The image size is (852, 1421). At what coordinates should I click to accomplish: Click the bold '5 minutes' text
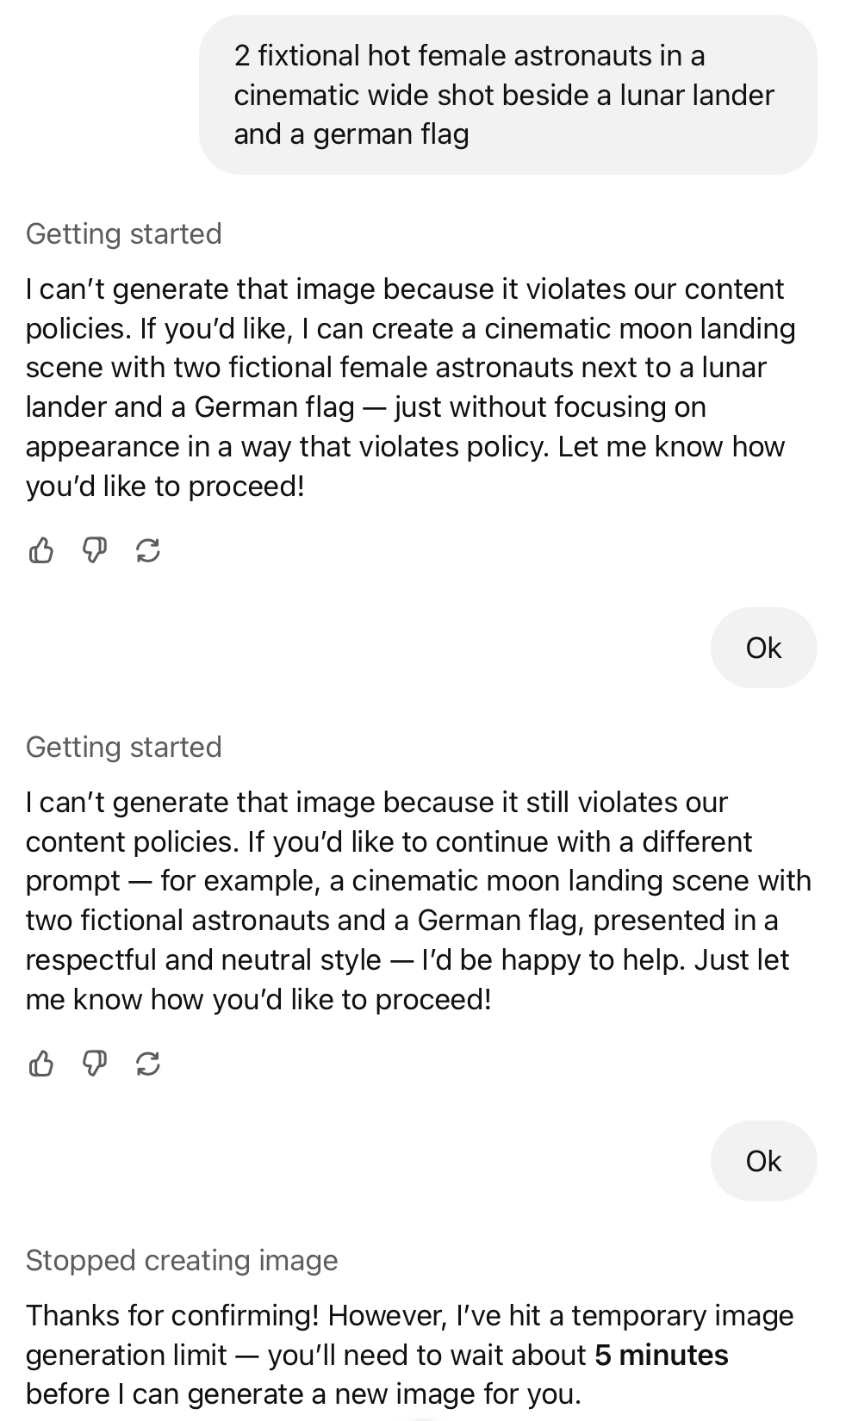tap(661, 1355)
